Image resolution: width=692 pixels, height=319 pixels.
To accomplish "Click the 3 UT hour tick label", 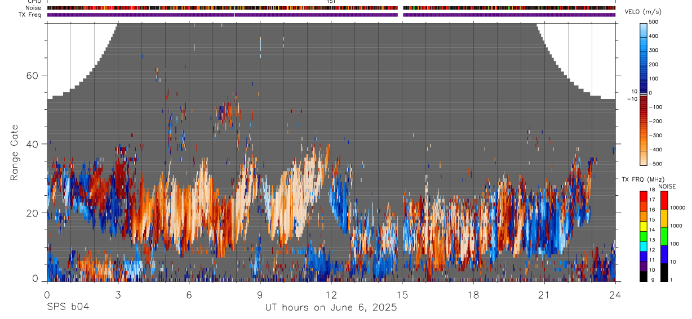I will [x=118, y=294].
